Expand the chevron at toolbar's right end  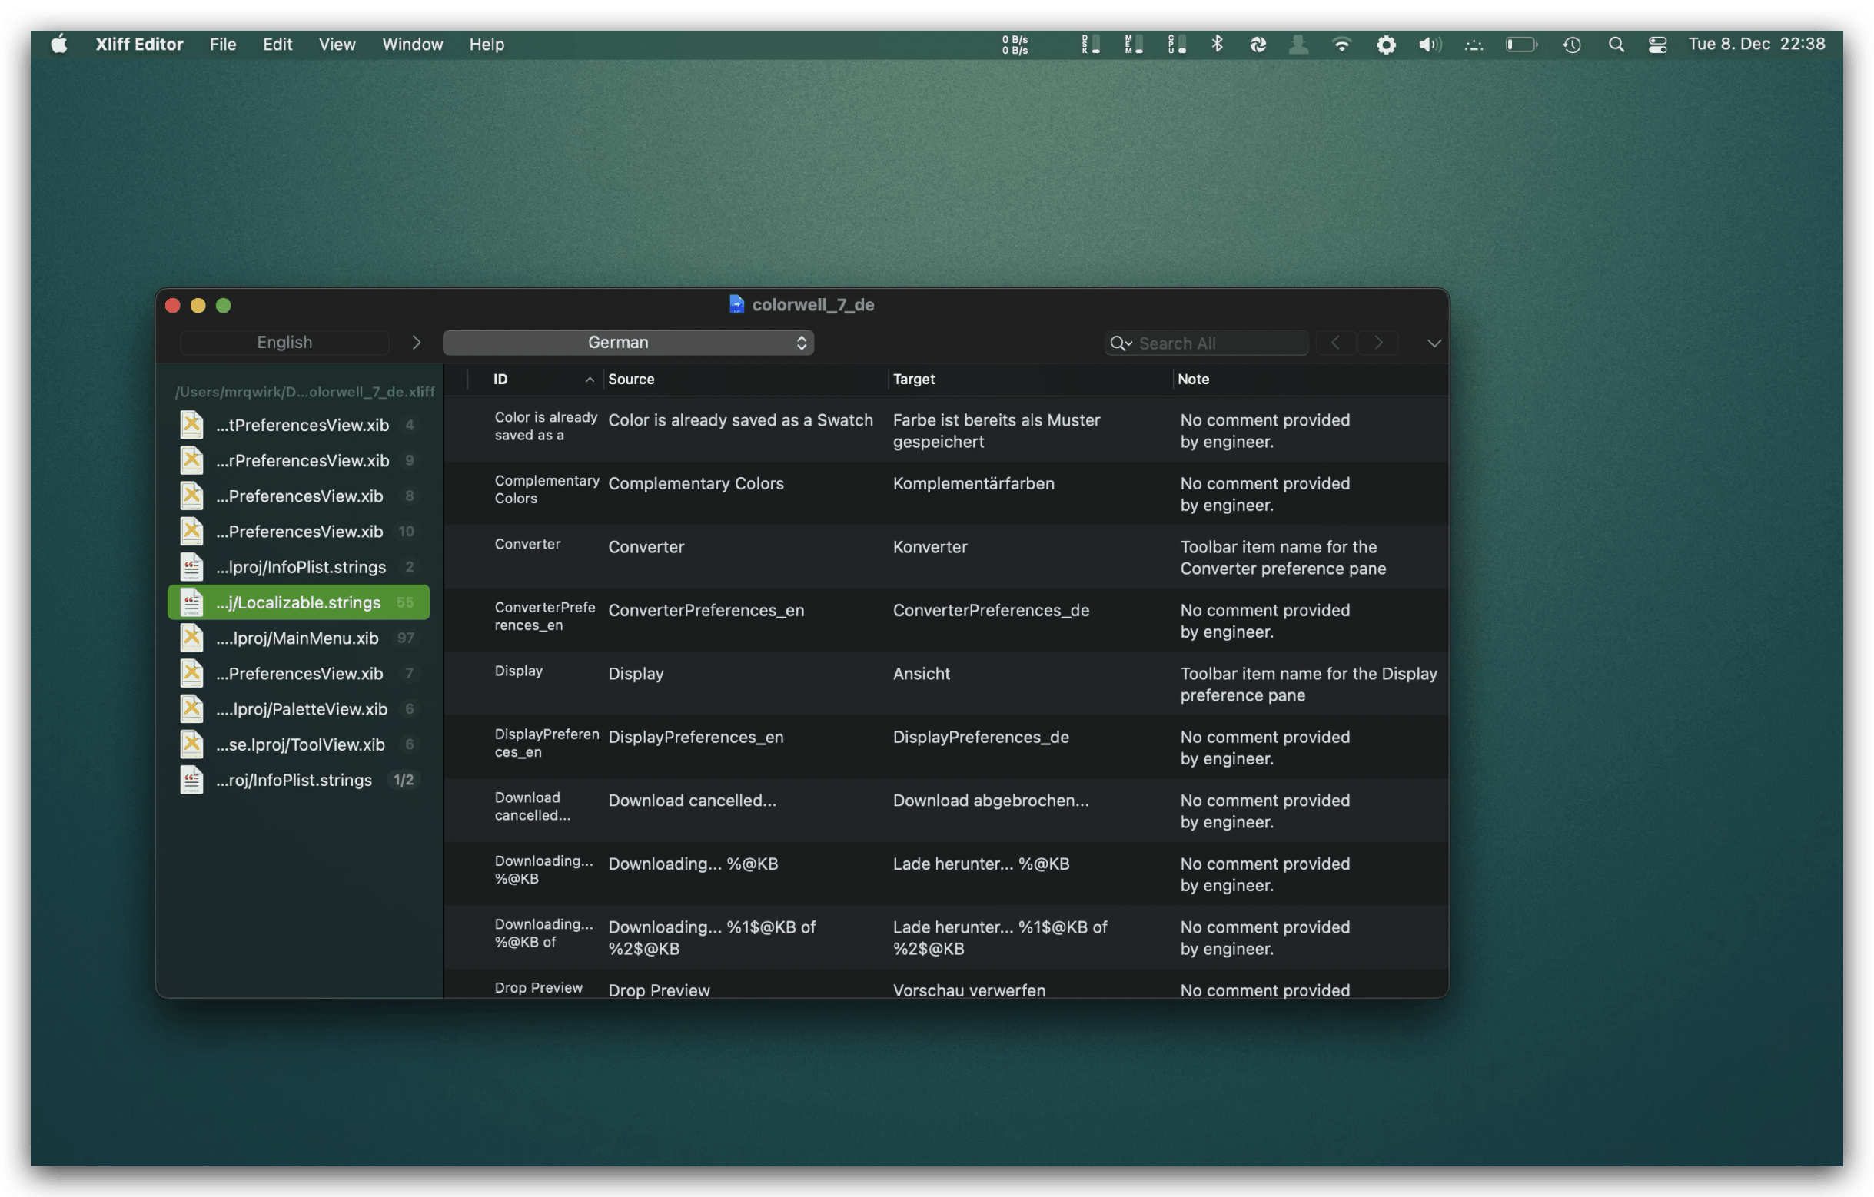tap(1434, 343)
